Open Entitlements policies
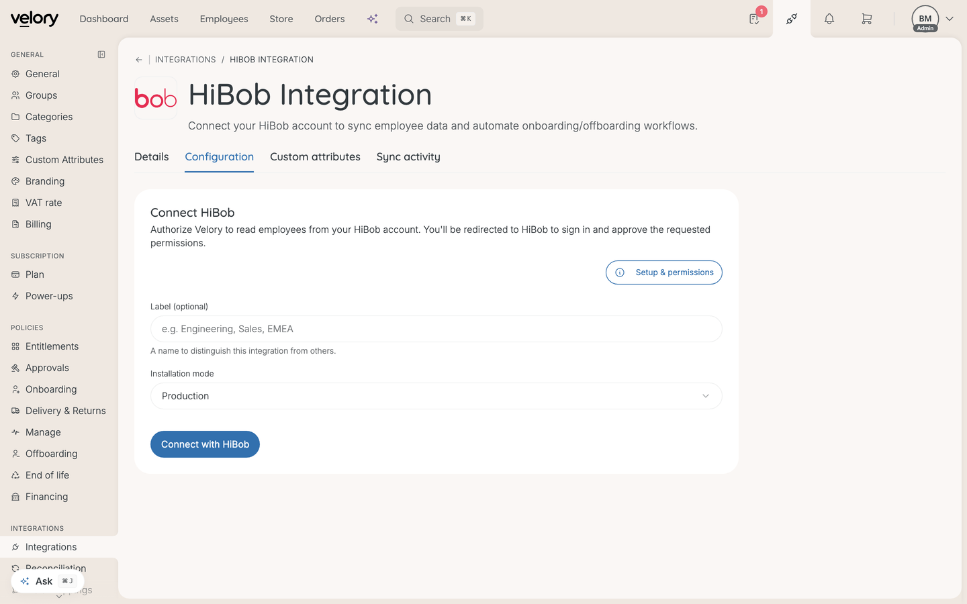This screenshot has height=604, width=967. (x=52, y=346)
